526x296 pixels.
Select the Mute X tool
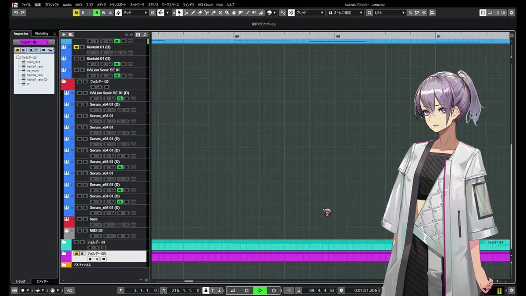tap(220, 13)
